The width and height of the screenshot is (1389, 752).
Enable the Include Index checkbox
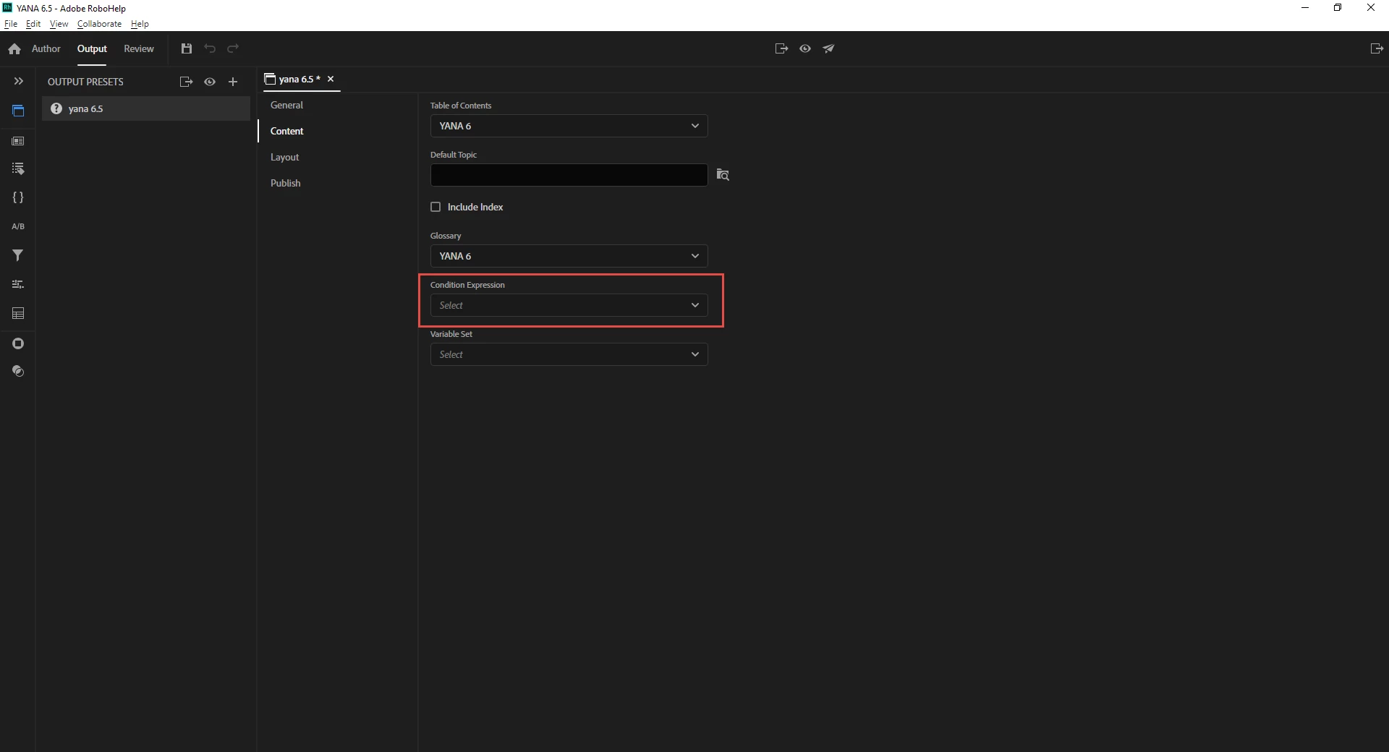click(x=436, y=207)
